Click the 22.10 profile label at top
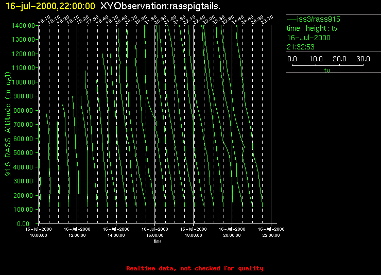Image resolution: width=381 pixels, height=275 pixels. coord(189,20)
